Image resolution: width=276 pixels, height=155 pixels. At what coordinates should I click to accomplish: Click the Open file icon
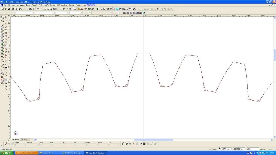click(6, 9)
